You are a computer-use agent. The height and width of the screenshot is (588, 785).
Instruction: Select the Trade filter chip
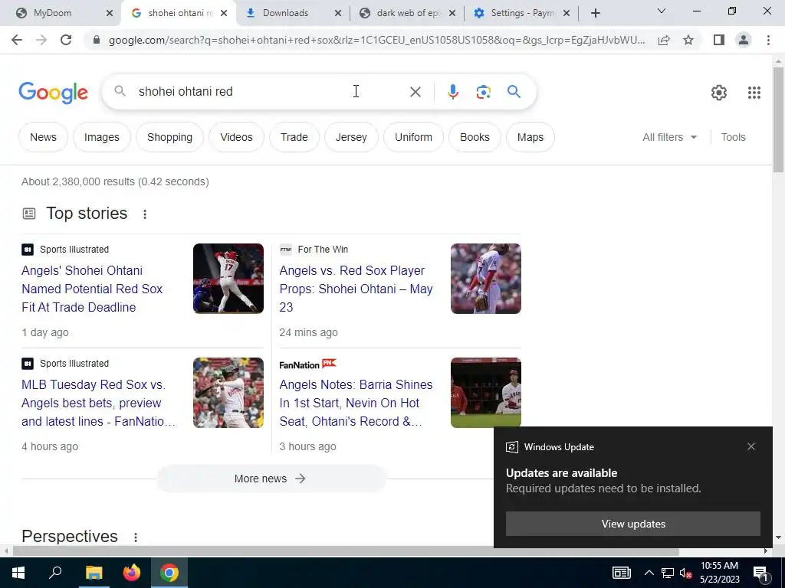tap(294, 137)
